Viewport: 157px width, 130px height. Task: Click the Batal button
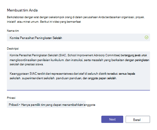tap(138, 119)
